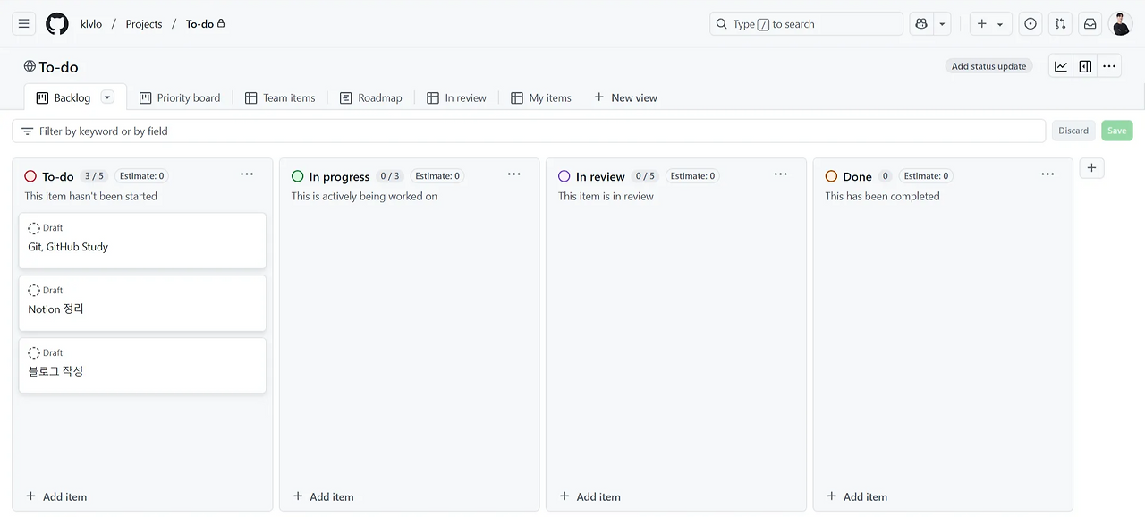Click plus icon to add new column
This screenshot has height=517, width=1145.
pyautogui.click(x=1091, y=167)
